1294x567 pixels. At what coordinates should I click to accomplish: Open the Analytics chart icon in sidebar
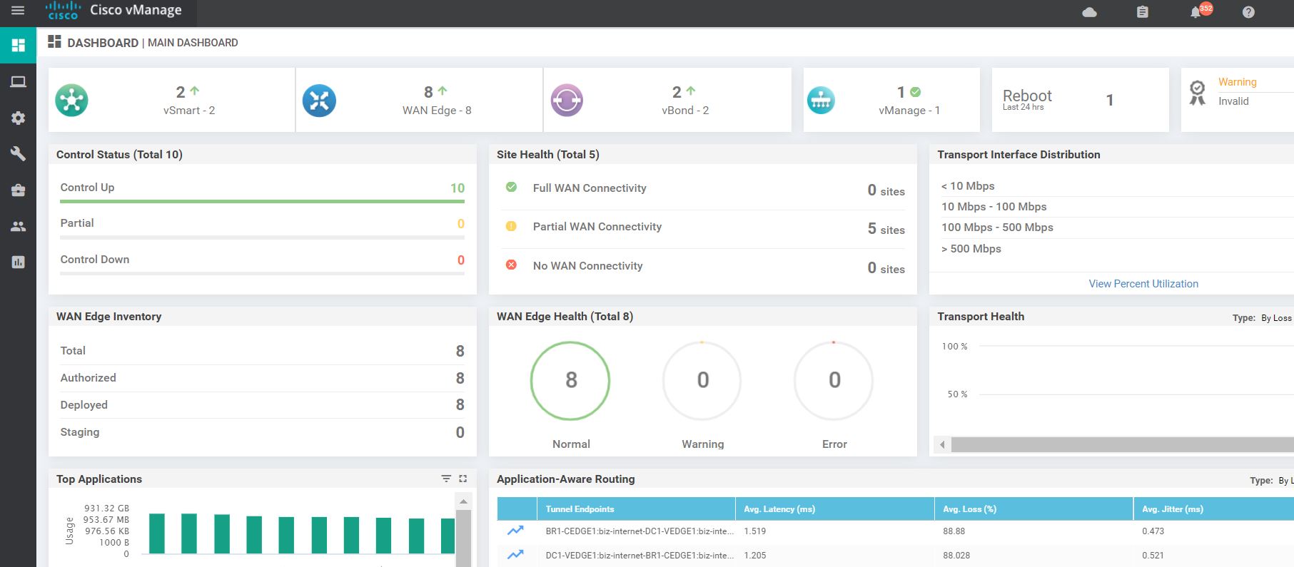[x=18, y=262]
